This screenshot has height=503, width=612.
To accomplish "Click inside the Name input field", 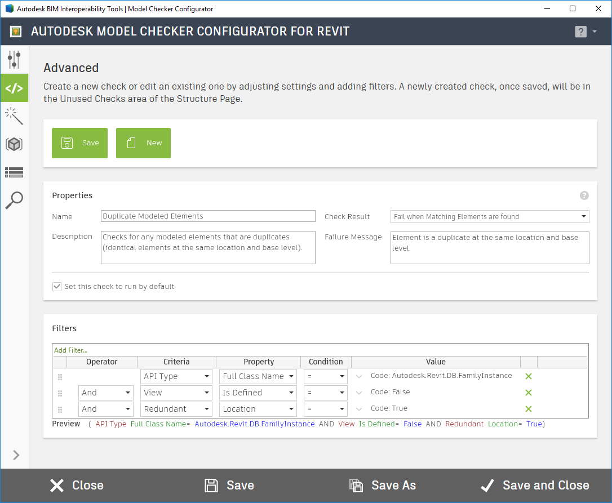I will click(x=207, y=216).
